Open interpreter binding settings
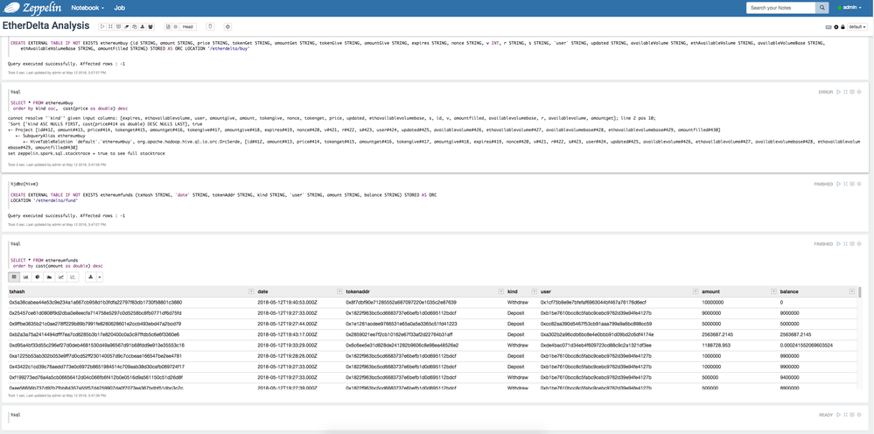Viewport: 874px width, 434px height. [x=836, y=27]
